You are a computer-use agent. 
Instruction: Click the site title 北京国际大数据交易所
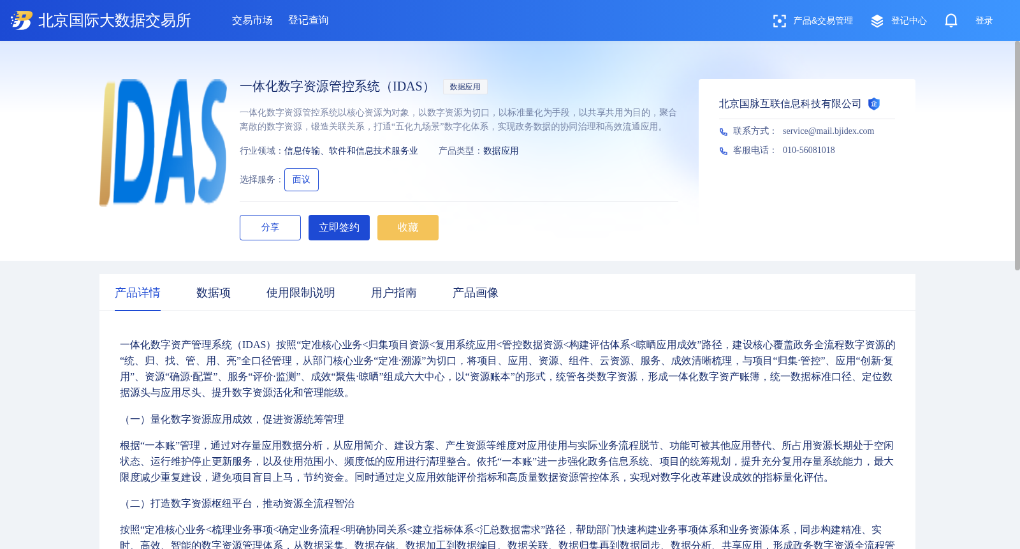click(115, 20)
